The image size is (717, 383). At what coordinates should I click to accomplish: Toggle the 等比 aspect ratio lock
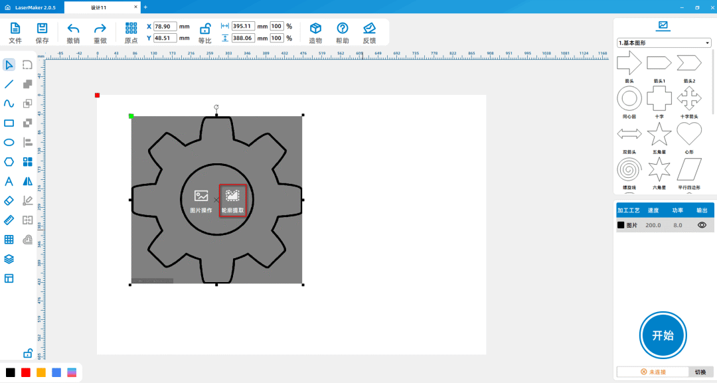coord(205,29)
